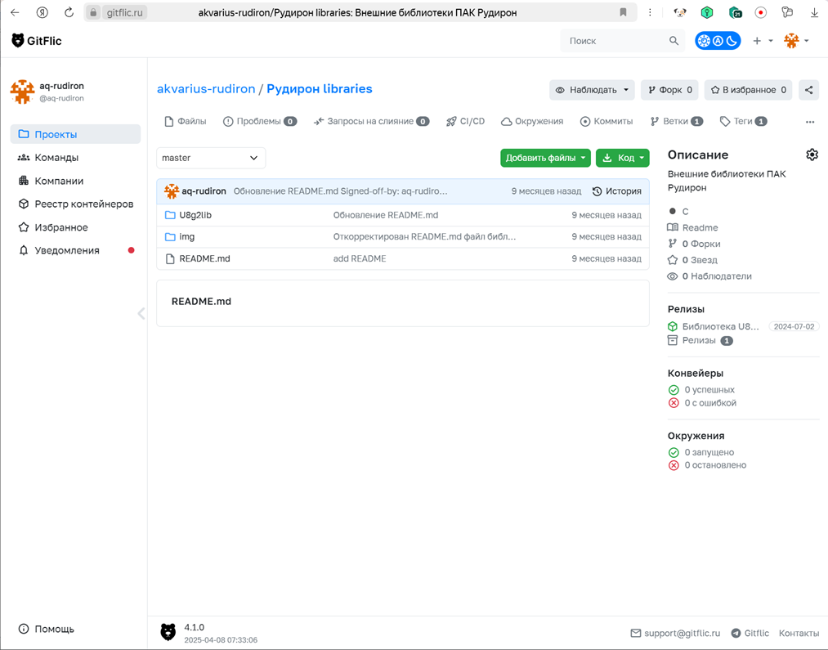Image resolution: width=828 pixels, height=650 pixels.
Task: Open the akvarius-rudiron owner link
Action: (x=206, y=88)
